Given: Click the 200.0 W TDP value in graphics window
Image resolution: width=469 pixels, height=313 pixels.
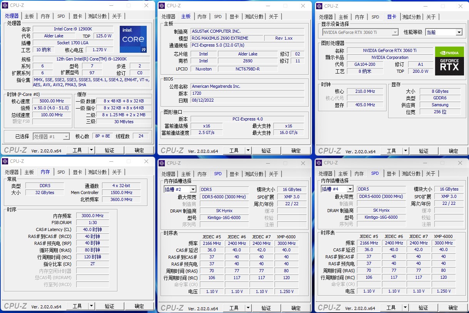Looking at the screenshot, I should coord(420,71).
